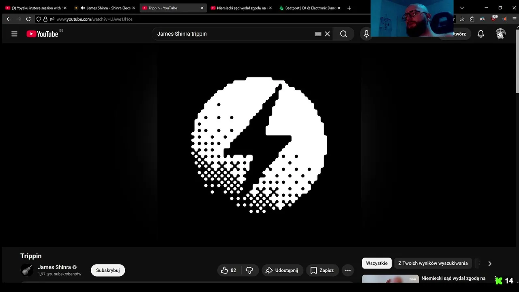Viewport: 519px width, 292px height.
Task: Save video with Zapisz button
Action: [x=322, y=270]
